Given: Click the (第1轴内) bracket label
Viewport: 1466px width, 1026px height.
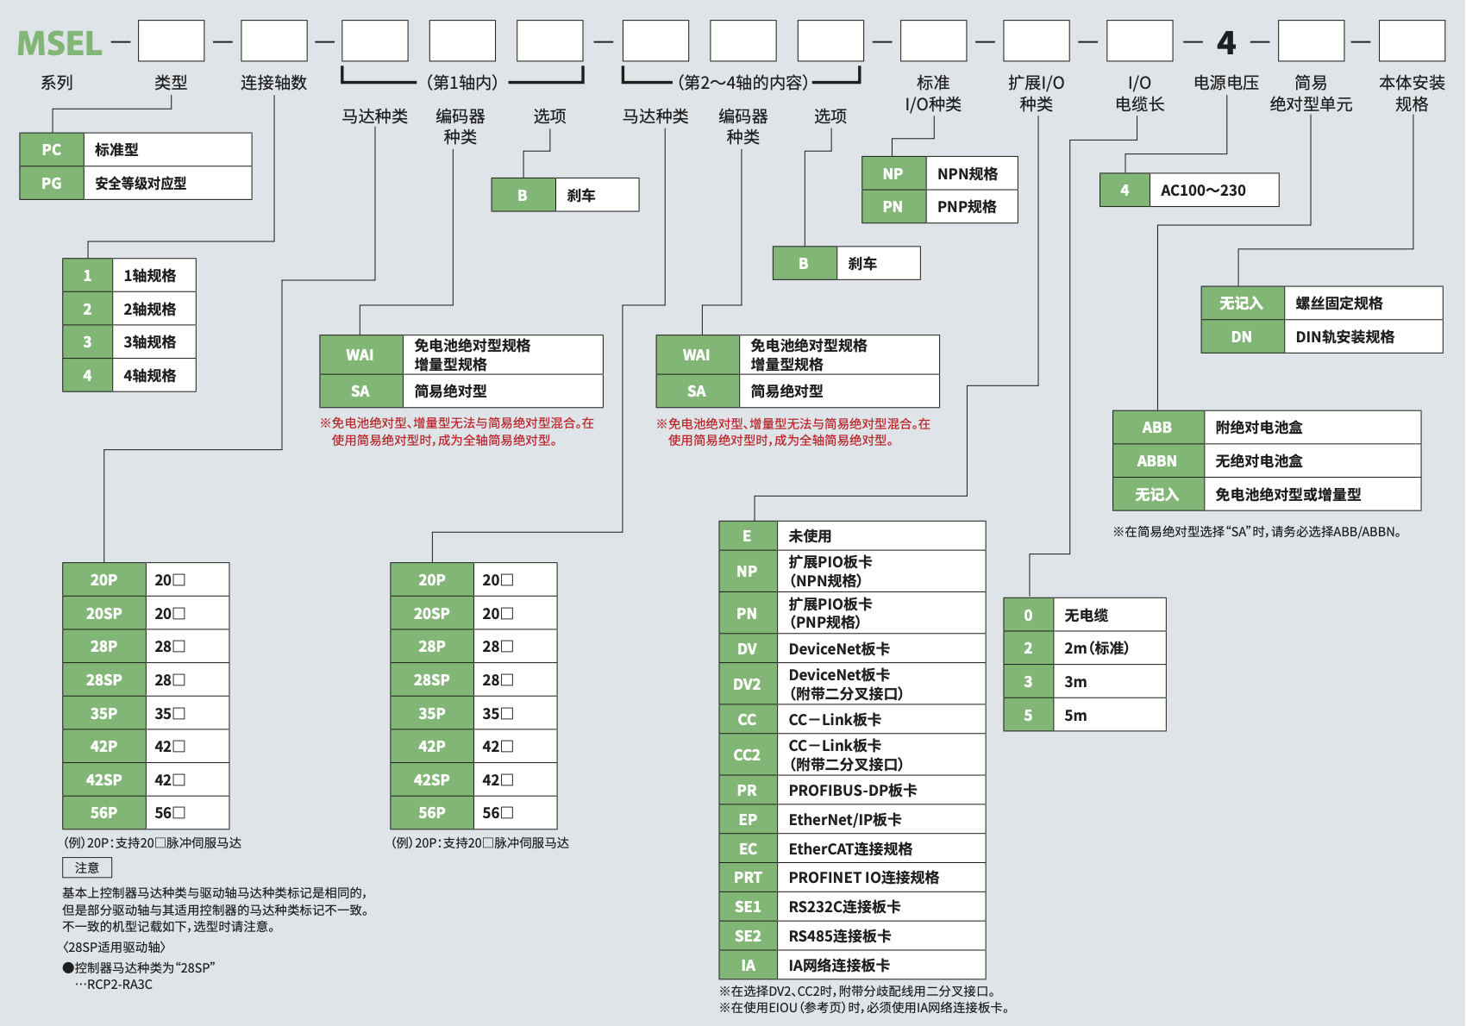Looking at the screenshot, I should click(463, 83).
